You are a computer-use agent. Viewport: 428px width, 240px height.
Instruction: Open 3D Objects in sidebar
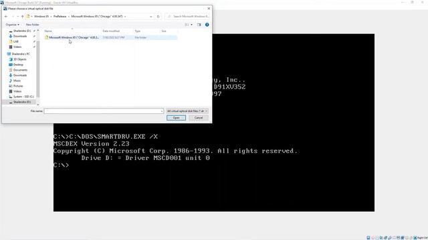tap(19, 59)
